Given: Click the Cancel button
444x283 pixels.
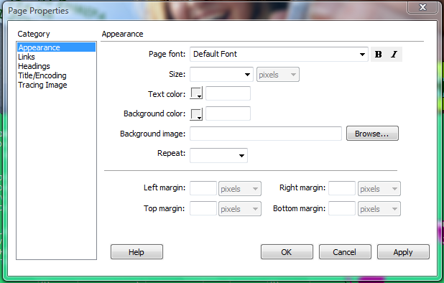Looking at the screenshot, I should pyautogui.click(x=345, y=252).
